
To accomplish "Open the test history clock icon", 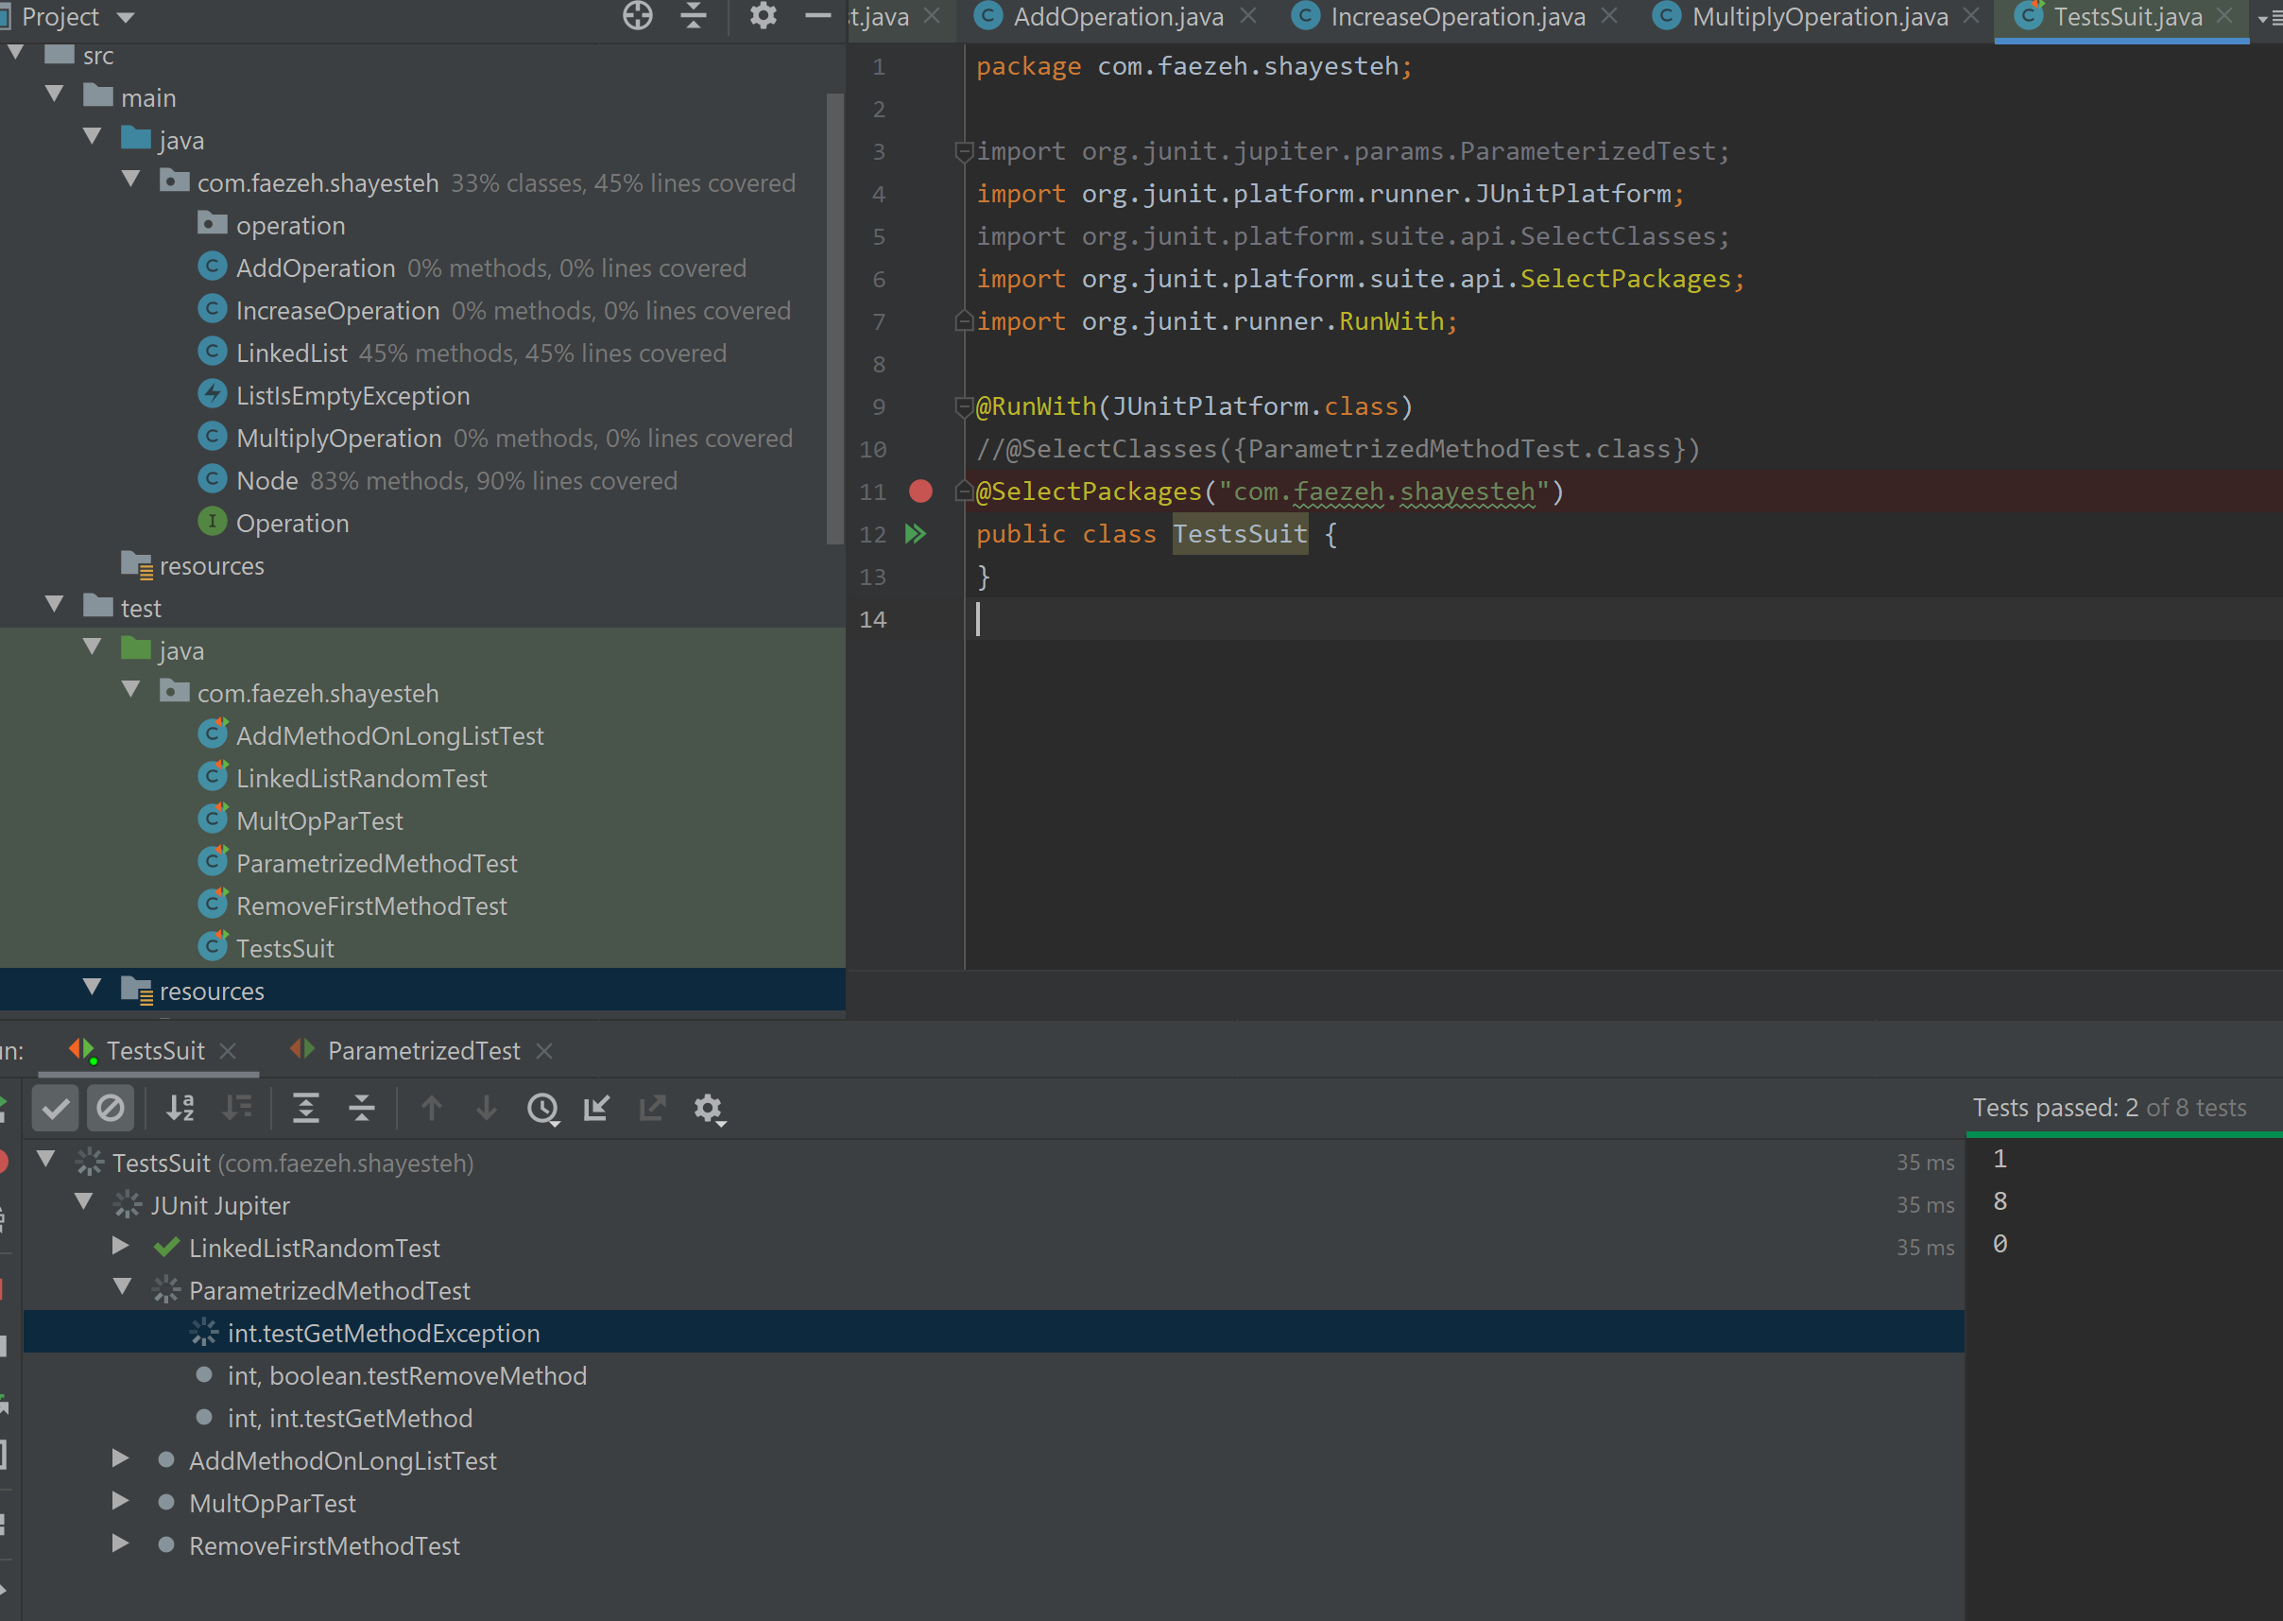I will (x=542, y=1108).
